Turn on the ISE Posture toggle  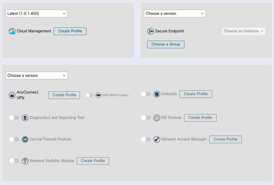pos(146,118)
